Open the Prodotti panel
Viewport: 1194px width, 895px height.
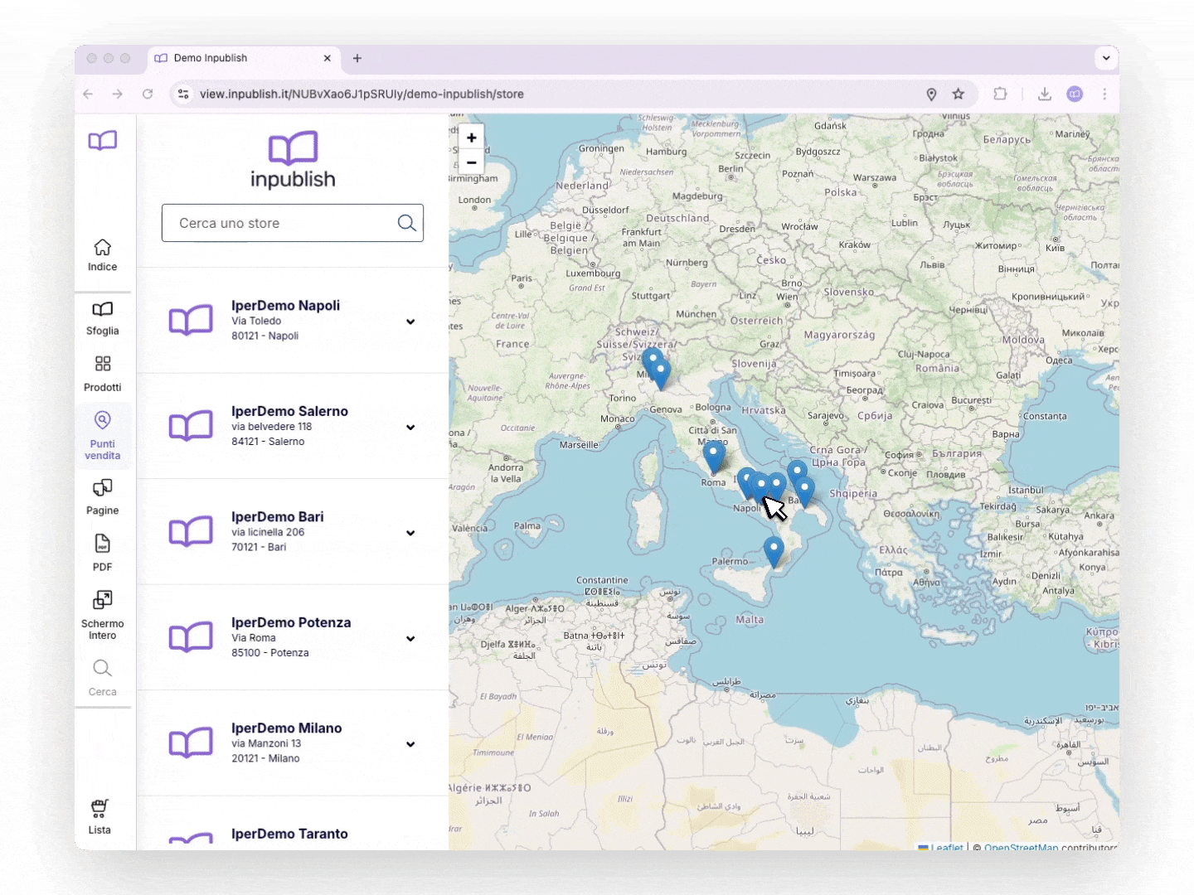pyautogui.click(x=102, y=372)
